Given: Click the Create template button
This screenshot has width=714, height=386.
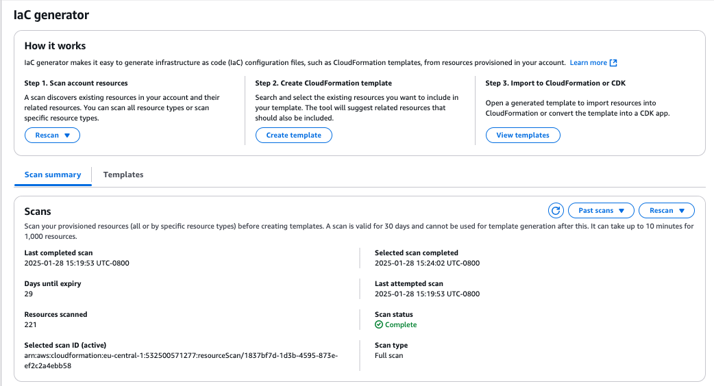Looking at the screenshot, I should (x=294, y=135).
